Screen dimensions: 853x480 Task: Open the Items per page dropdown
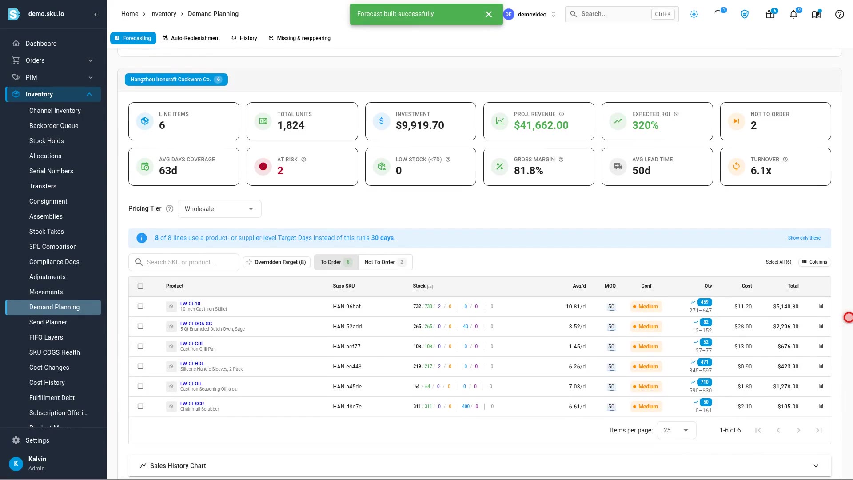click(676, 430)
